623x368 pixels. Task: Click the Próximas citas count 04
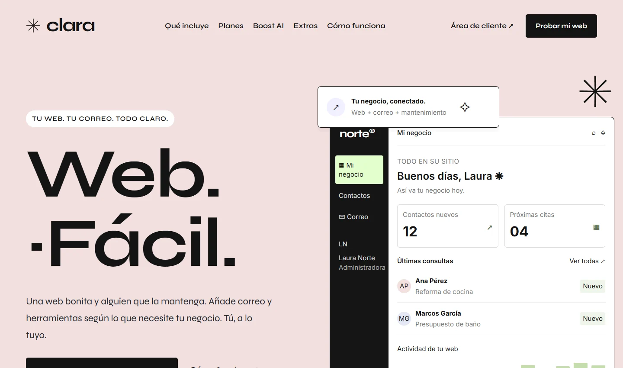click(x=519, y=232)
